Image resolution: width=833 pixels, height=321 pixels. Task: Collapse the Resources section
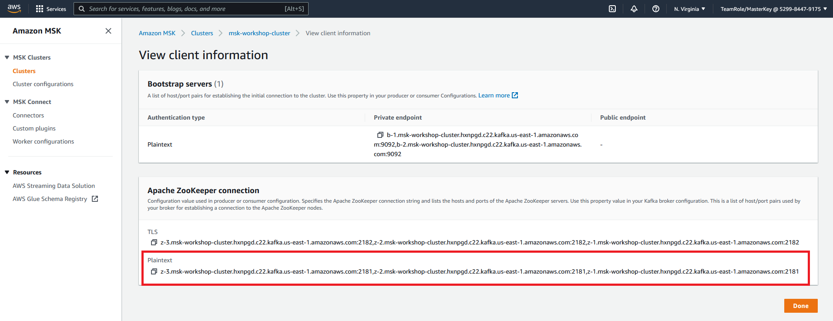tap(7, 172)
